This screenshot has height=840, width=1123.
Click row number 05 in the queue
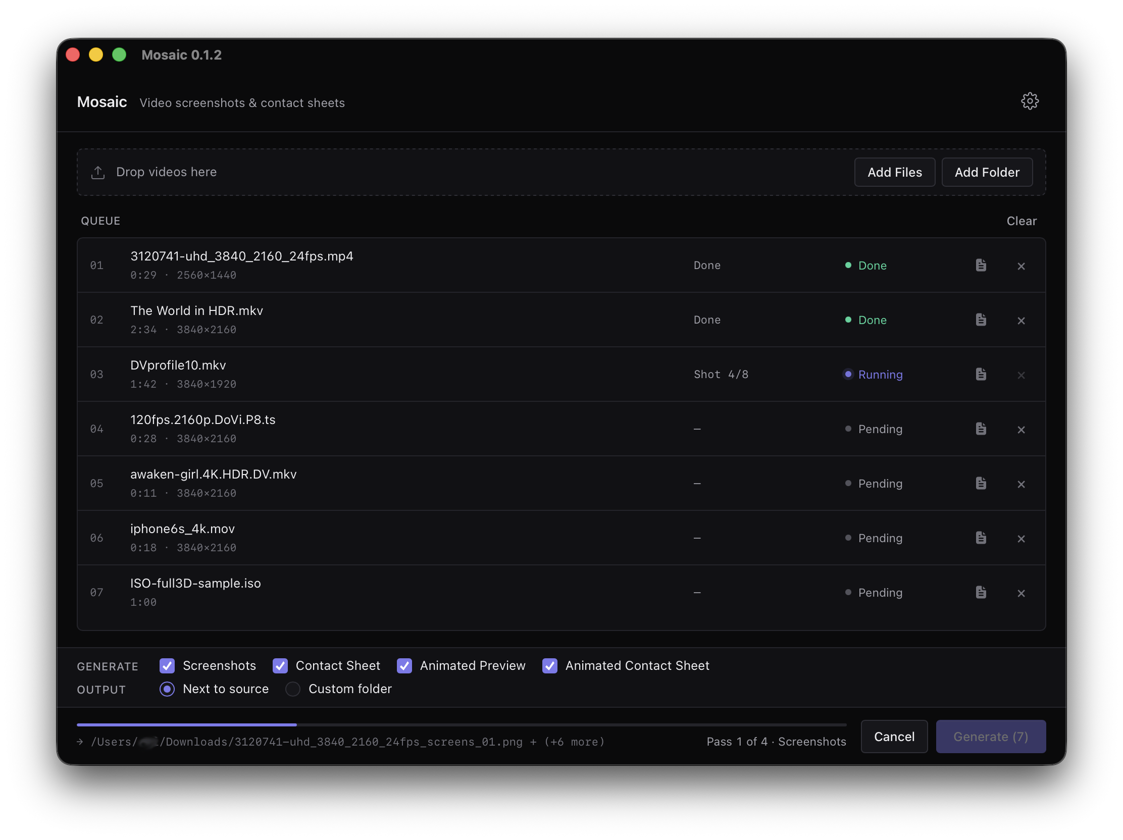96,484
